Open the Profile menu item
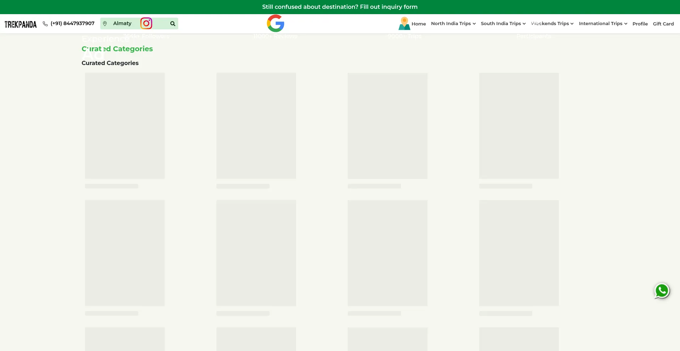680x351 pixels. [x=640, y=24]
